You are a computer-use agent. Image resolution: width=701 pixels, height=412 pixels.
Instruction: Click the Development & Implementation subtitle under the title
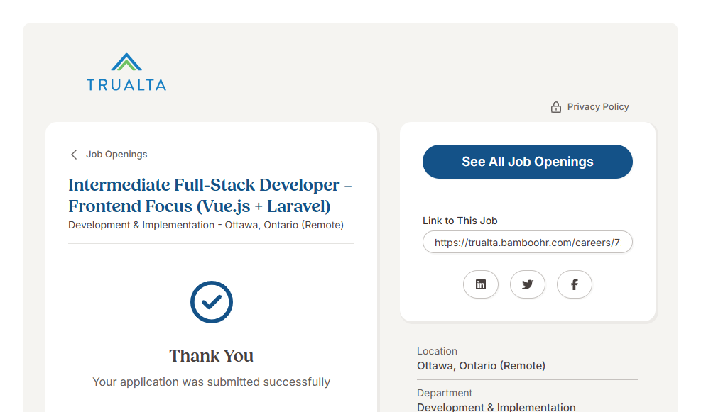[206, 225]
